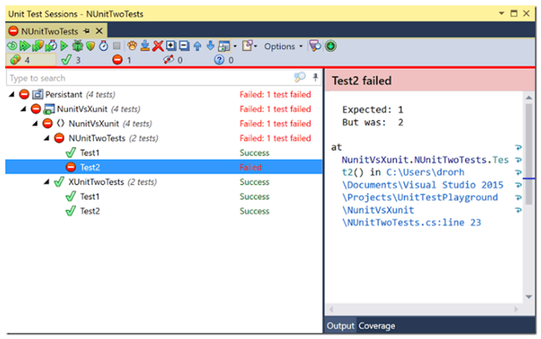This screenshot has height=339, width=541.
Task: Click 'Failed: 1 test failed' for Persistant
Action: coord(276,95)
